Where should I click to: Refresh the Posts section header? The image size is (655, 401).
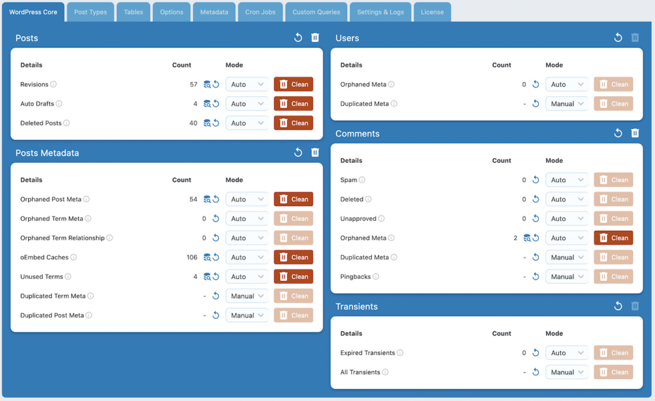298,38
